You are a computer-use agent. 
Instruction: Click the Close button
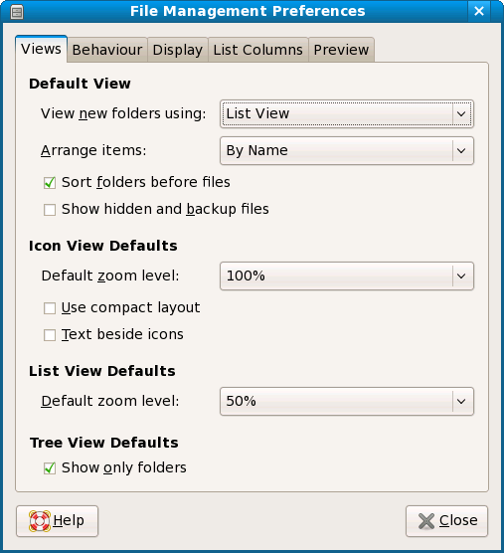447,521
